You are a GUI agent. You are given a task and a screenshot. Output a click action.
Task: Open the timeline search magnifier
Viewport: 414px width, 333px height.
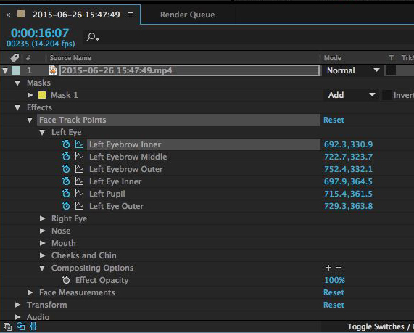(x=93, y=37)
